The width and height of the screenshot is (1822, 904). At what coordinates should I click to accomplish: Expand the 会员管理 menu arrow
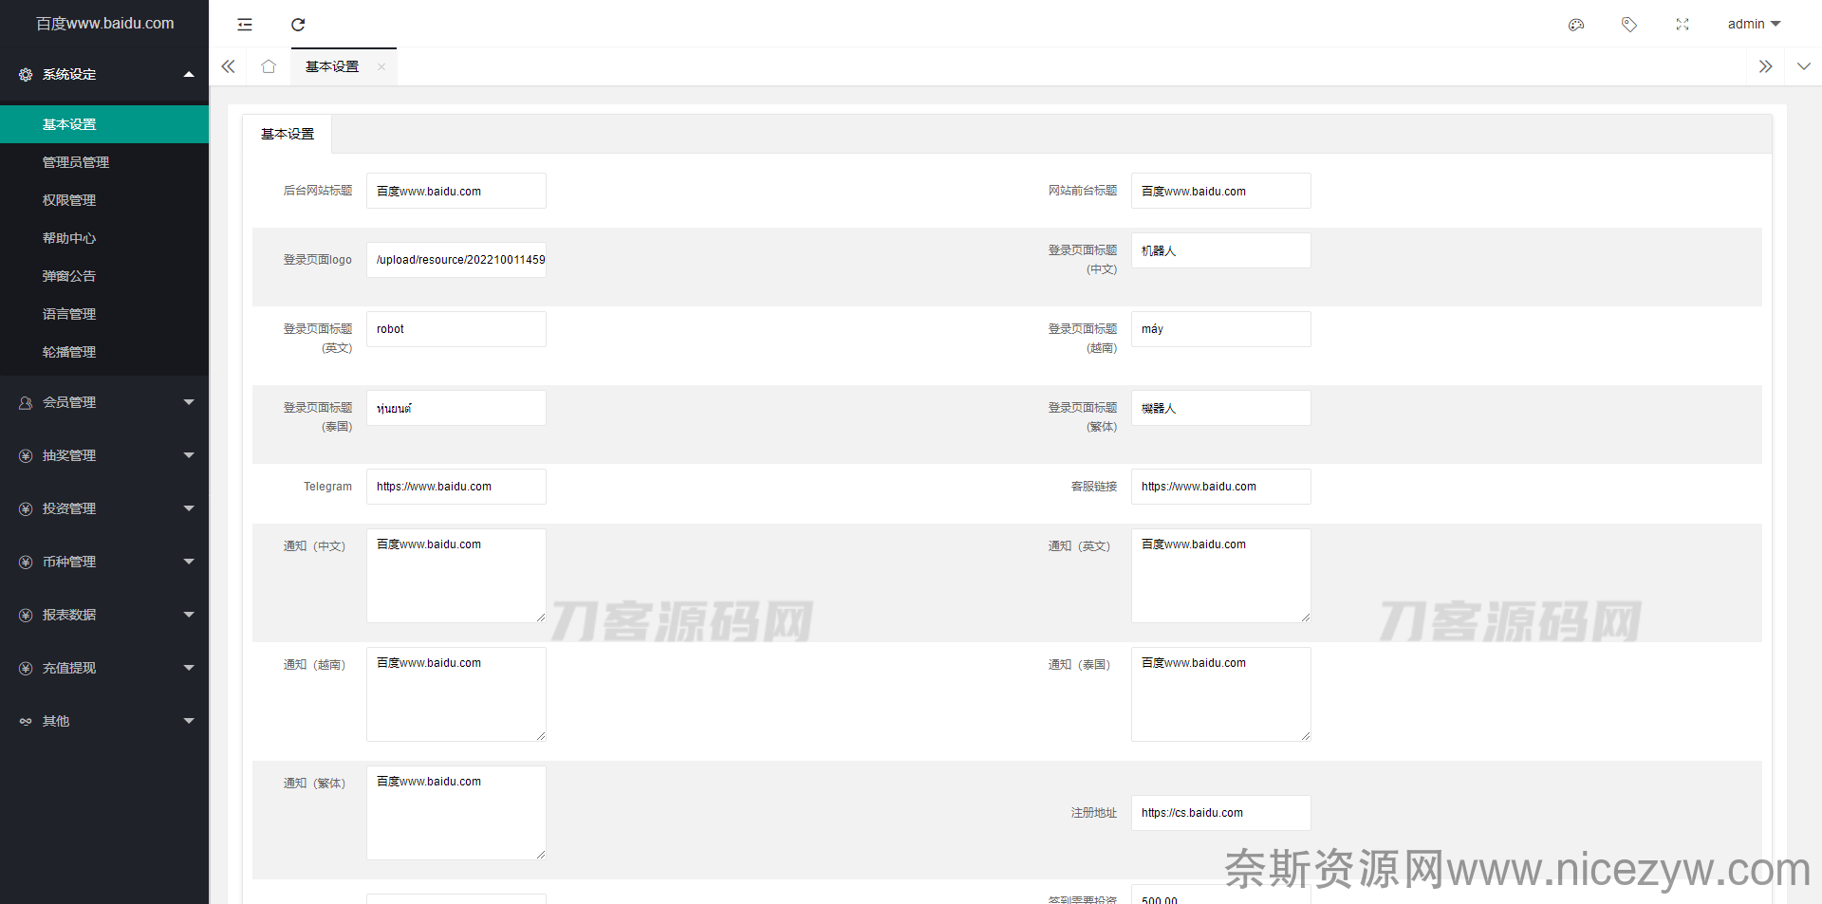[x=189, y=402]
